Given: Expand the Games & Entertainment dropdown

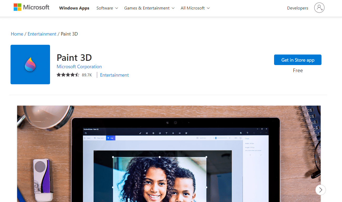Looking at the screenshot, I should tap(149, 8).
